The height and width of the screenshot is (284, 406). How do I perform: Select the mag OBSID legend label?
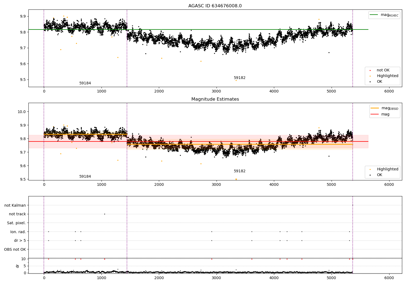point(390,108)
